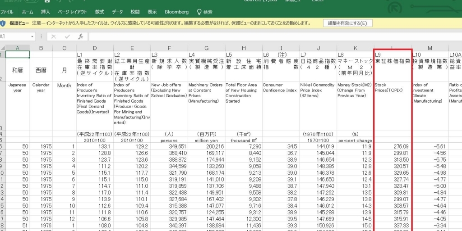462x231 pixels.
Task: Click into the formula bar input area
Action: [275, 36]
